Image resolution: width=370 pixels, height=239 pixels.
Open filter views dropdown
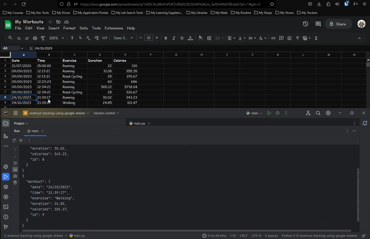(x=307, y=38)
